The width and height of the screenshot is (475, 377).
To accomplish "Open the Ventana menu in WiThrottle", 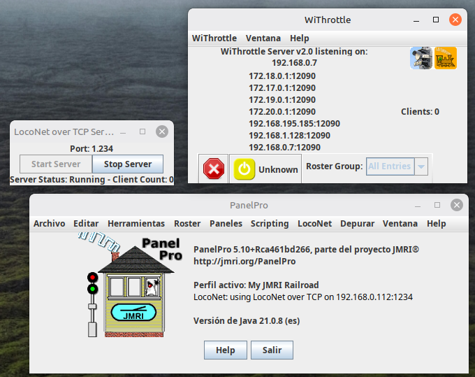I will tap(263, 38).
